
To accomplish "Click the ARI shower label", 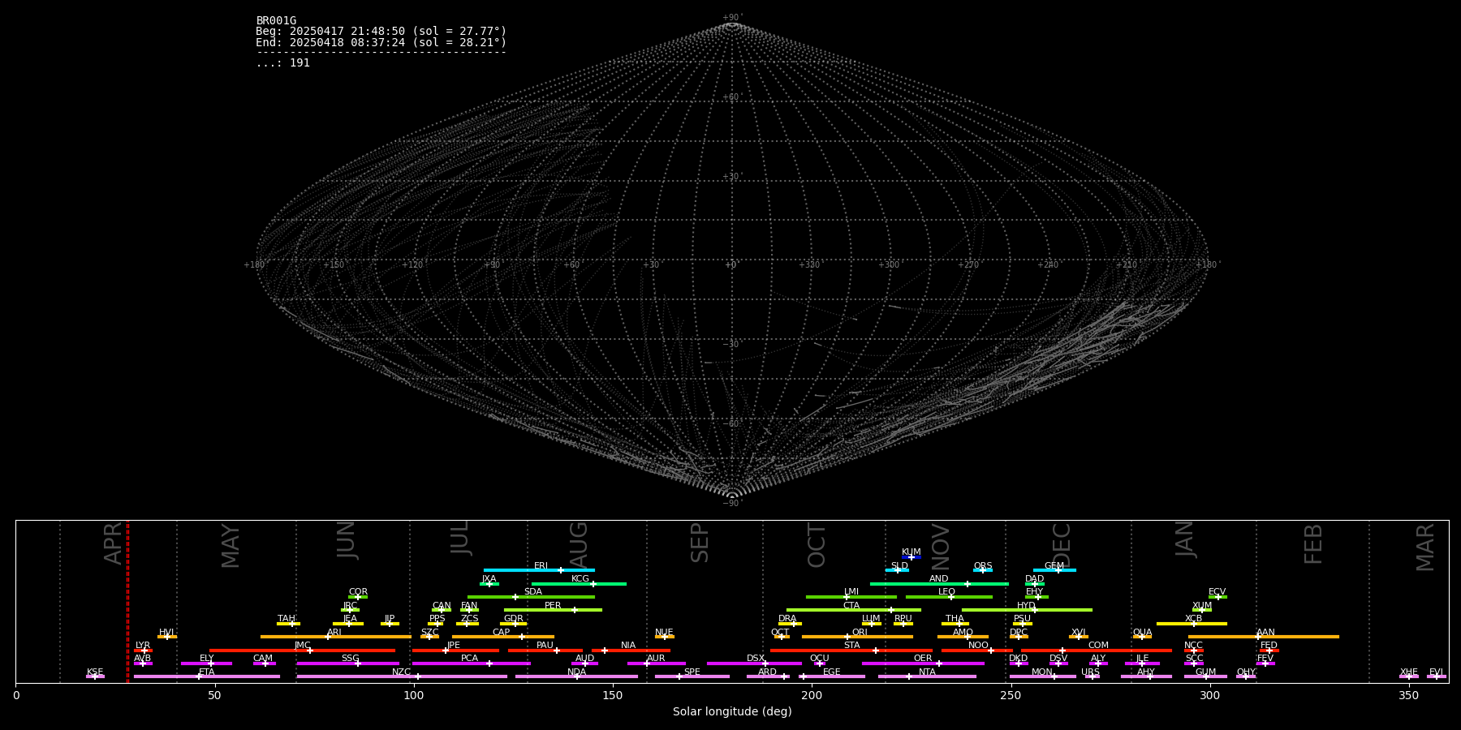I will (x=334, y=633).
